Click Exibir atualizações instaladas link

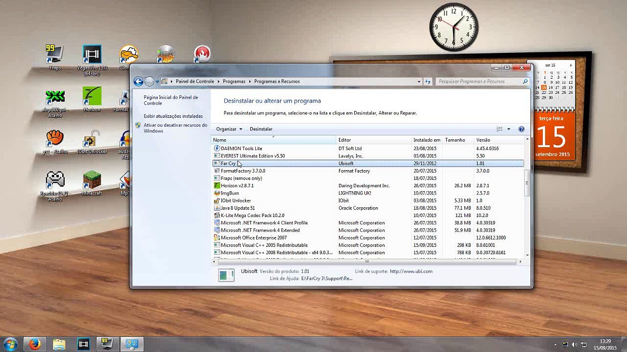click(x=173, y=116)
